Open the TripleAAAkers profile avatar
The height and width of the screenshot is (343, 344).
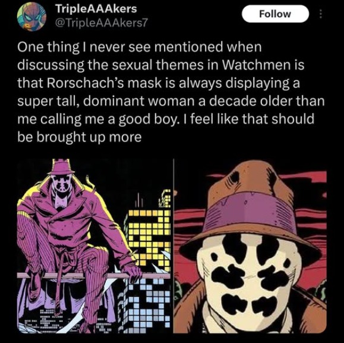[x=32, y=17]
